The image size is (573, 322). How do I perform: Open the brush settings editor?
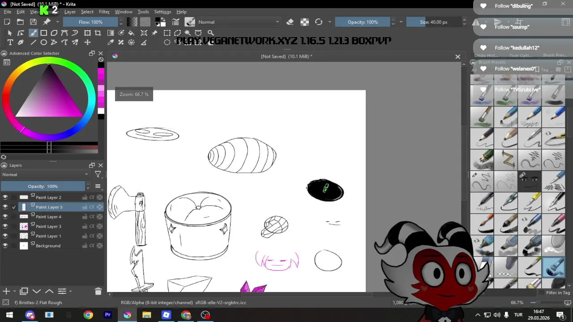[x=176, y=22]
